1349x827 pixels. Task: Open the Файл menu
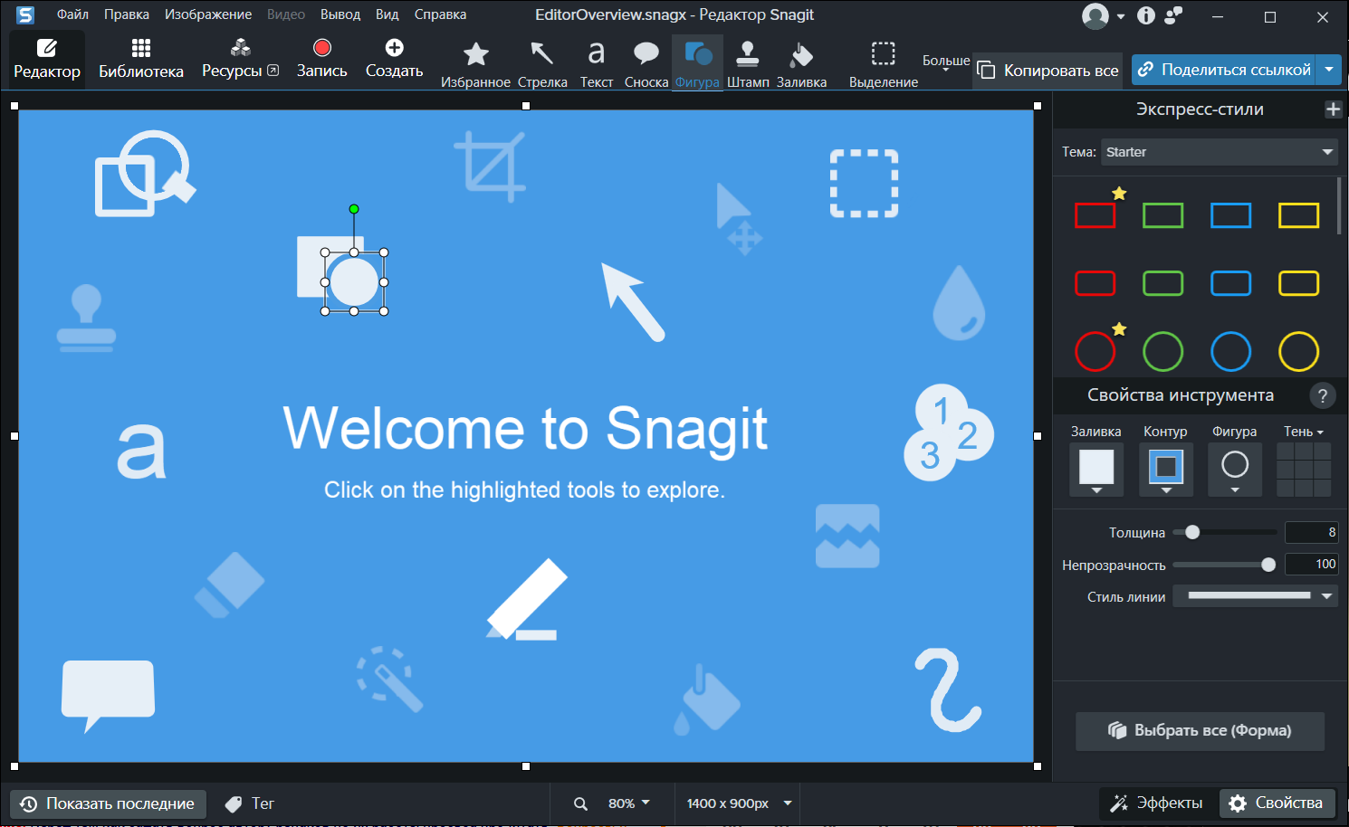(72, 14)
